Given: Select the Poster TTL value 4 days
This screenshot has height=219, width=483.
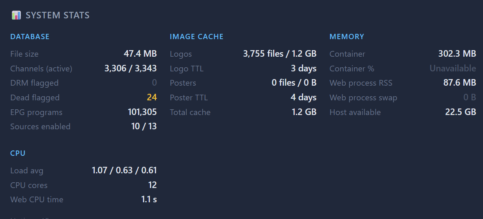Looking at the screenshot, I should coord(304,97).
